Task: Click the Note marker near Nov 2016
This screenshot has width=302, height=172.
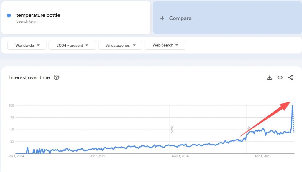Action: point(172,130)
